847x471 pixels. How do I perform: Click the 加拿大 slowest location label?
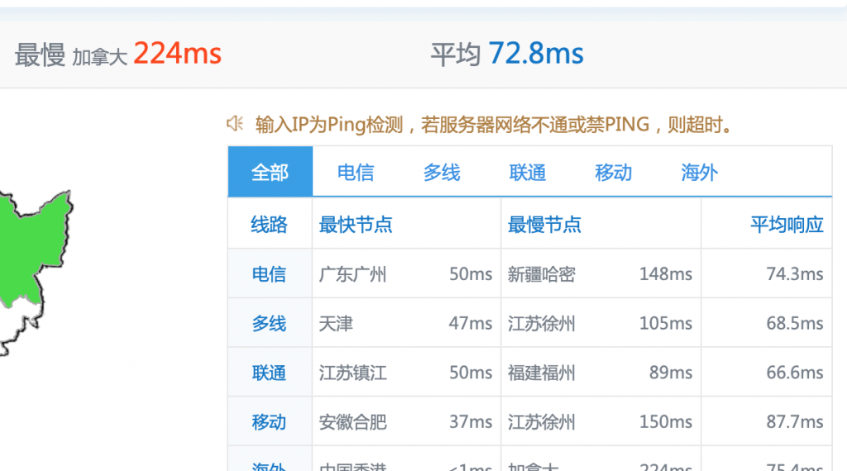point(99,57)
